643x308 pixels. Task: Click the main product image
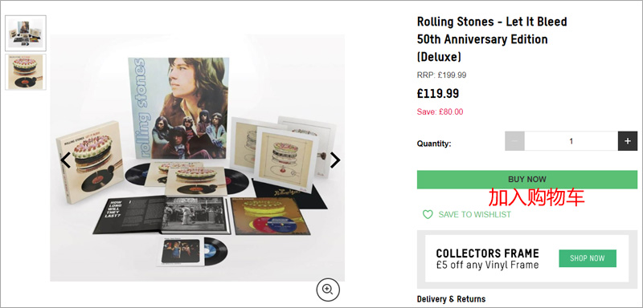tap(197, 158)
